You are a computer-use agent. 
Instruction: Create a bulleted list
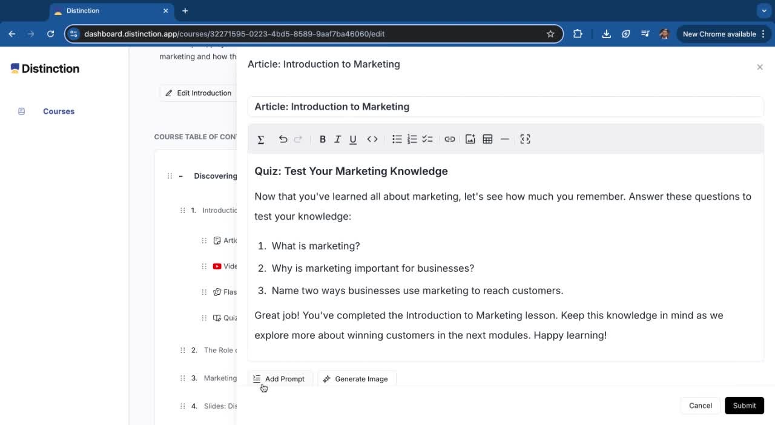pyautogui.click(x=397, y=139)
